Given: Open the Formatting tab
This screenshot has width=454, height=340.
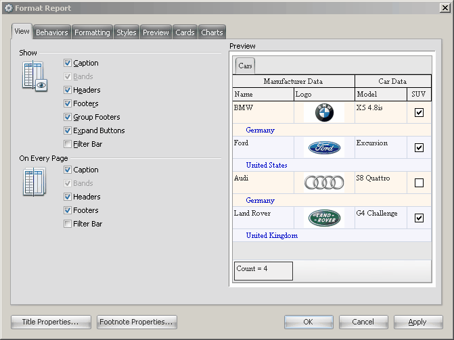Looking at the screenshot, I should point(92,32).
